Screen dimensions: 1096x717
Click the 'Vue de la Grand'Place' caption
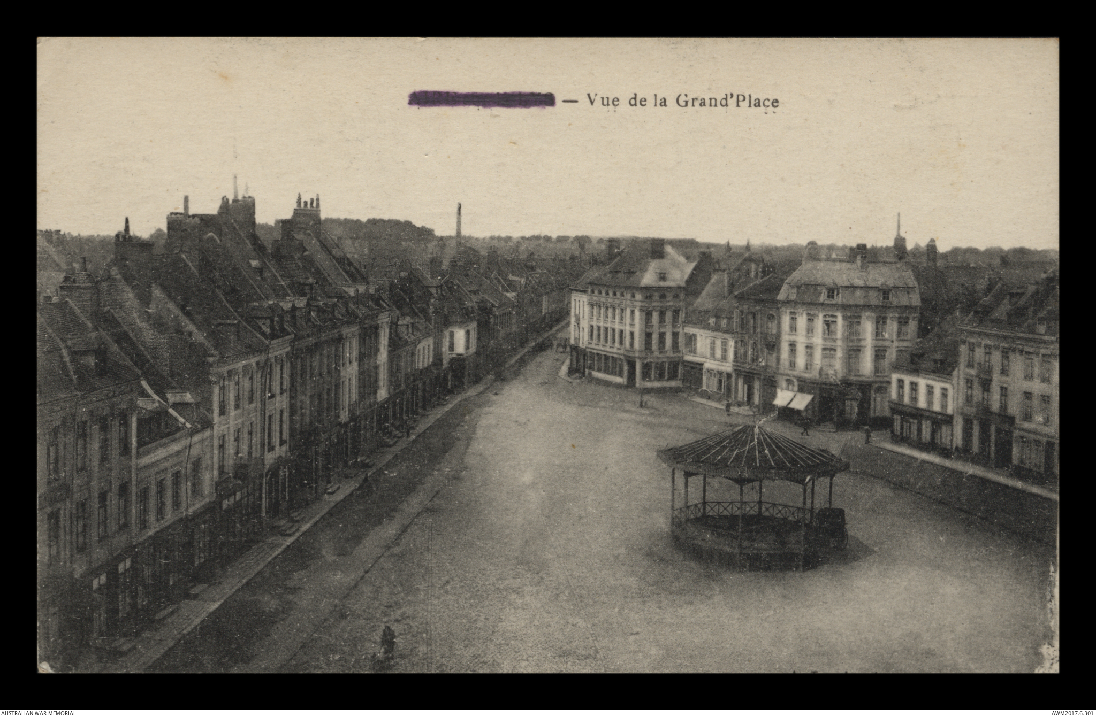[682, 101]
